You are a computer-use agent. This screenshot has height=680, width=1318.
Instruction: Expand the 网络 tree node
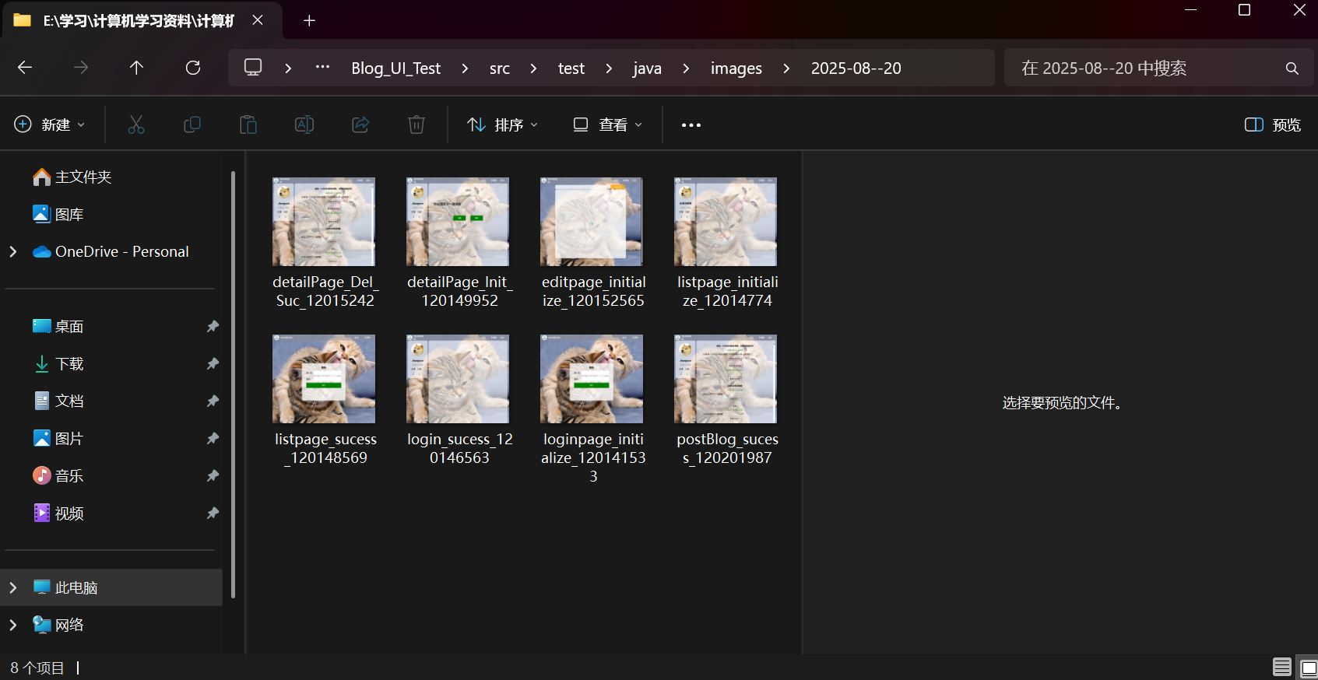[x=13, y=625]
